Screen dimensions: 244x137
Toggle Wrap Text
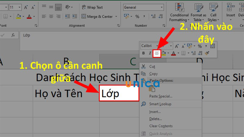click(92, 7)
